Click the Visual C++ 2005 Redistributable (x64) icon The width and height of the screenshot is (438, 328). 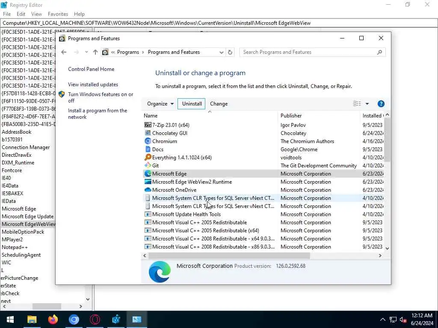pyautogui.click(x=148, y=230)
